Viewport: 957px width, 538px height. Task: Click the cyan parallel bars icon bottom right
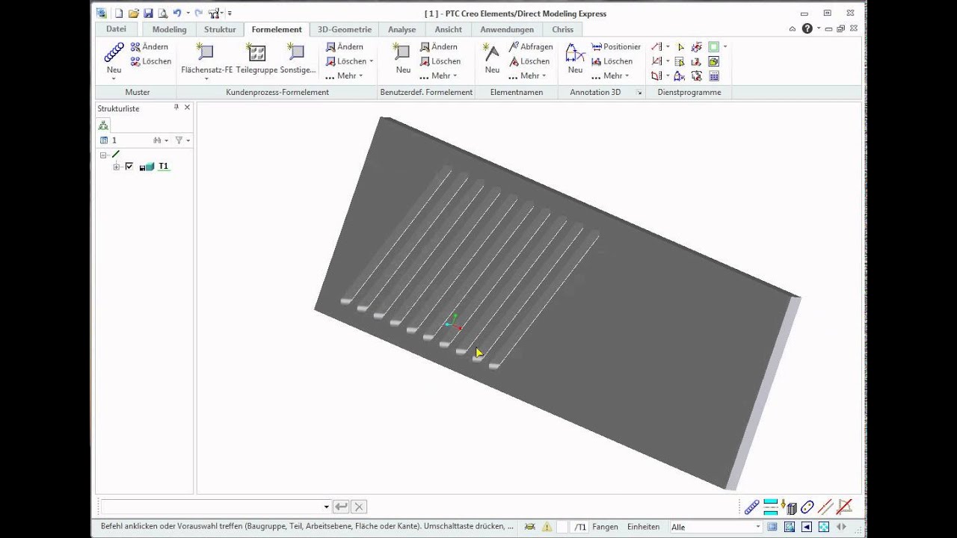click(771, 507)
